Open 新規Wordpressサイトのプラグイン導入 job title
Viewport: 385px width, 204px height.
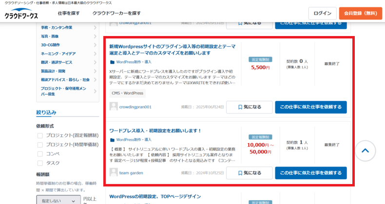click(x=173, y=50)
